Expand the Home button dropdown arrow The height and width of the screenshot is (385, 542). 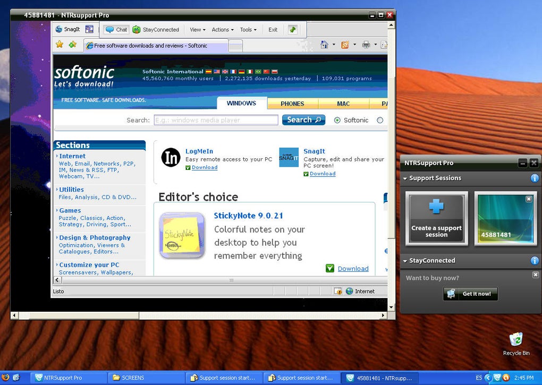coord(334,45)
